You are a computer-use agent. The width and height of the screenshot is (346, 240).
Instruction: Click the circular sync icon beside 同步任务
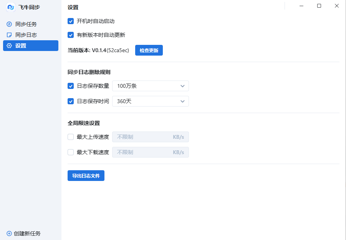click(8, 24)
